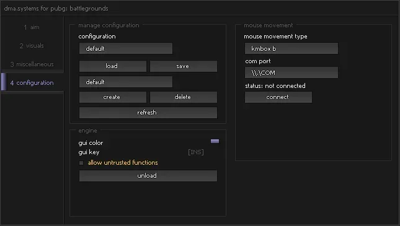This screenshot has width=400, height=226.
Task: Go to the 3 miscellaneous tab
Action: click(x=32, y=64)
